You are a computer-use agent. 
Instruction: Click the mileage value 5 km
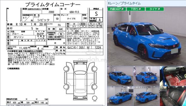click(35, 29)
